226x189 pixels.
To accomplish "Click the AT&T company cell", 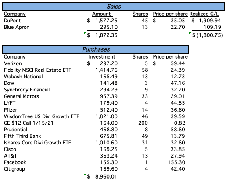I will [11, 156].
